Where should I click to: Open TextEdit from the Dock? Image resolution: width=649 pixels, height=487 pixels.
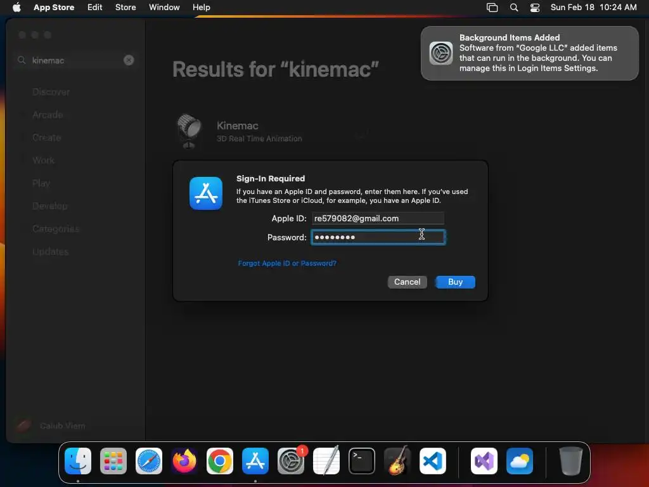[x=326, y=461]
